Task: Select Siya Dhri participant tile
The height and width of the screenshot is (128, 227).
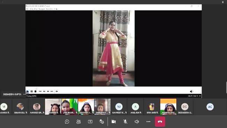Action: pyautogui.click(x=152, y=107)
